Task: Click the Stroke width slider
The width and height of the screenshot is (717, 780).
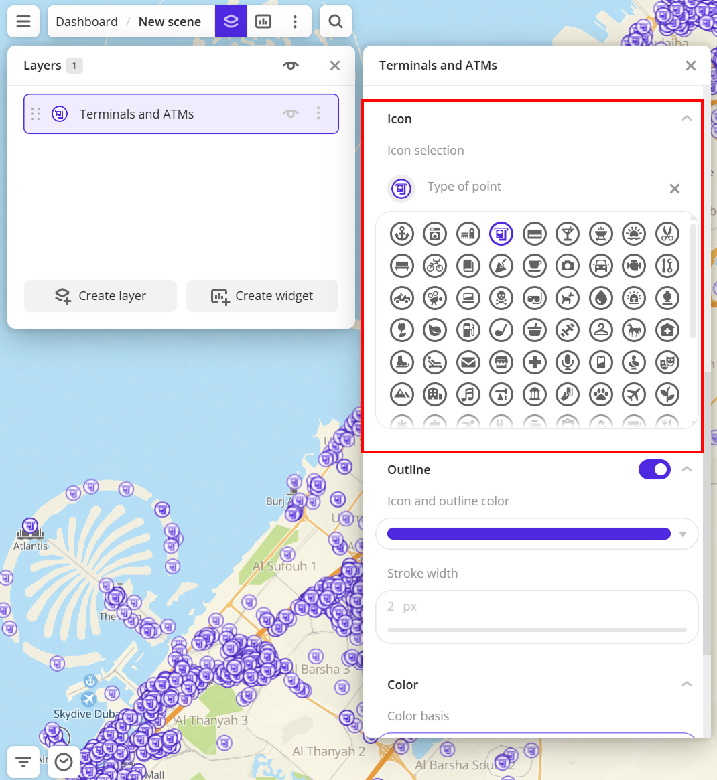Action: (537, 629)
